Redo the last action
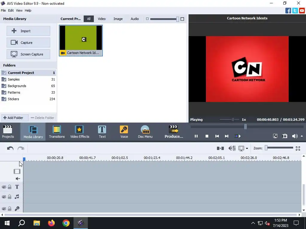Image resolution: width=306 pixels, height=229 pixels. pos(21,148)
